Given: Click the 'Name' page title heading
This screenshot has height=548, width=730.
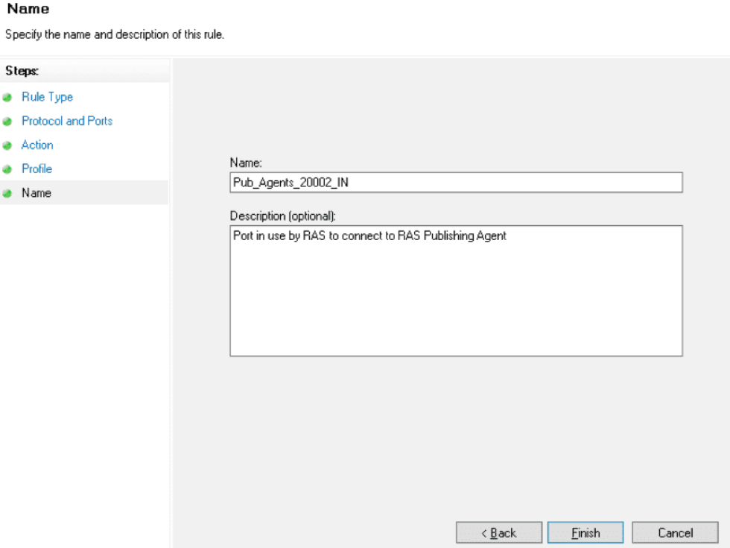Looking at the screenshot, I should (x=28, y=9).
